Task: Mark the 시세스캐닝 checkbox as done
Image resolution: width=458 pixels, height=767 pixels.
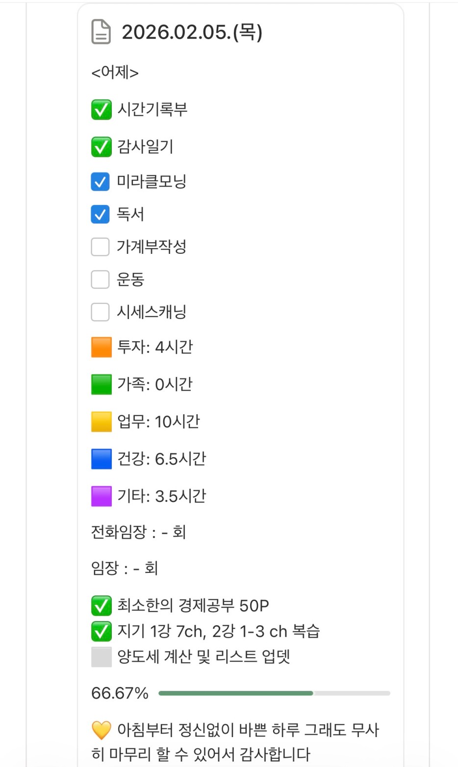Action: [x=100, y=312]
